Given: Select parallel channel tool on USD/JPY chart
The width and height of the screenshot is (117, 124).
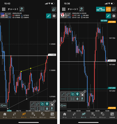Looking at the screenshot, I should pos(68,94).
